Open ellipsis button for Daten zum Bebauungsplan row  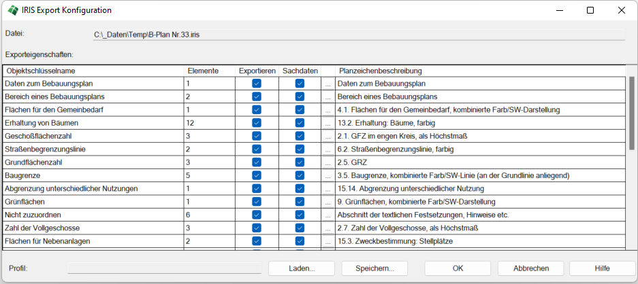pyautogui.click(x=328, y=84)
